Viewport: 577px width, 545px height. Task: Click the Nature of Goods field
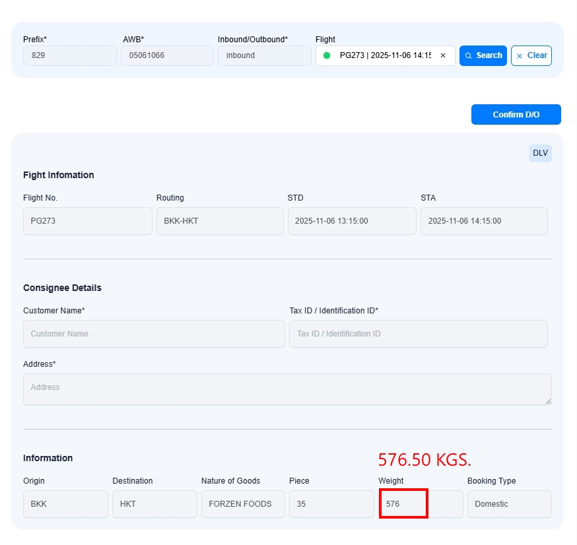coord(243,504)
